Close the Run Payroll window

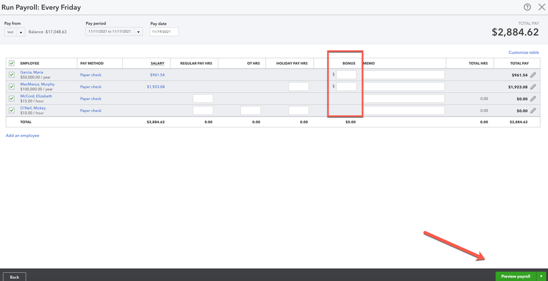[541, 7]
